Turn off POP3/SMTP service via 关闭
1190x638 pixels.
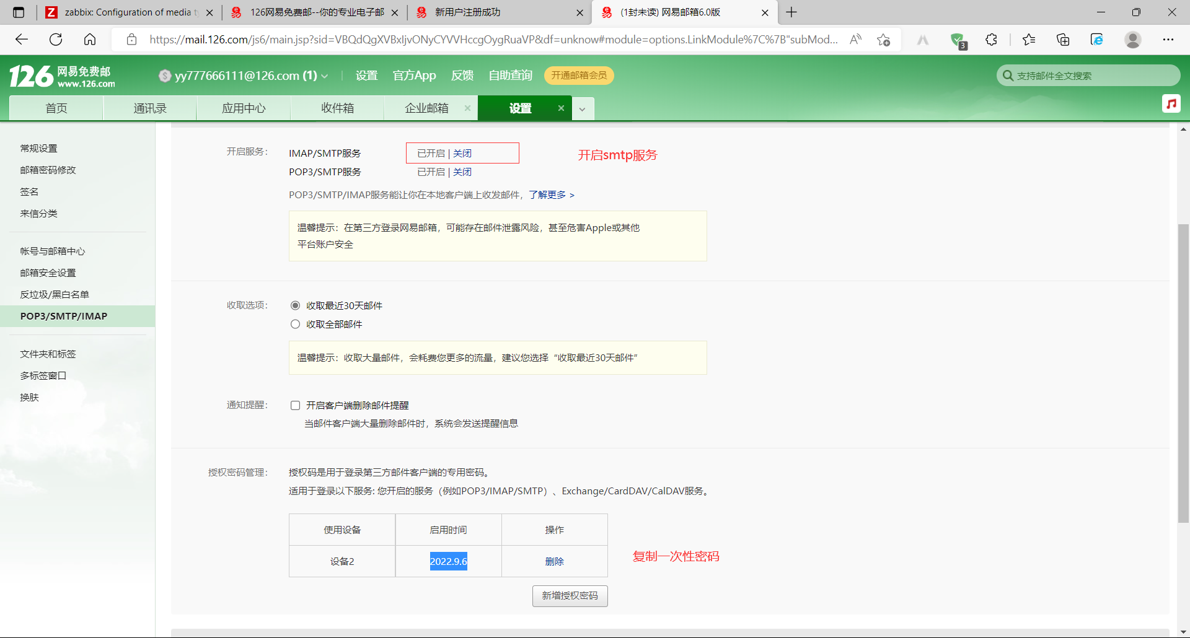coord(462,172)
